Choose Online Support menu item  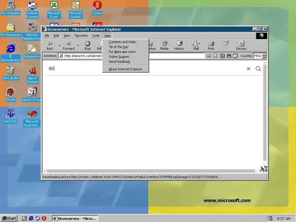pyautogui.click(x=126, y=57)
